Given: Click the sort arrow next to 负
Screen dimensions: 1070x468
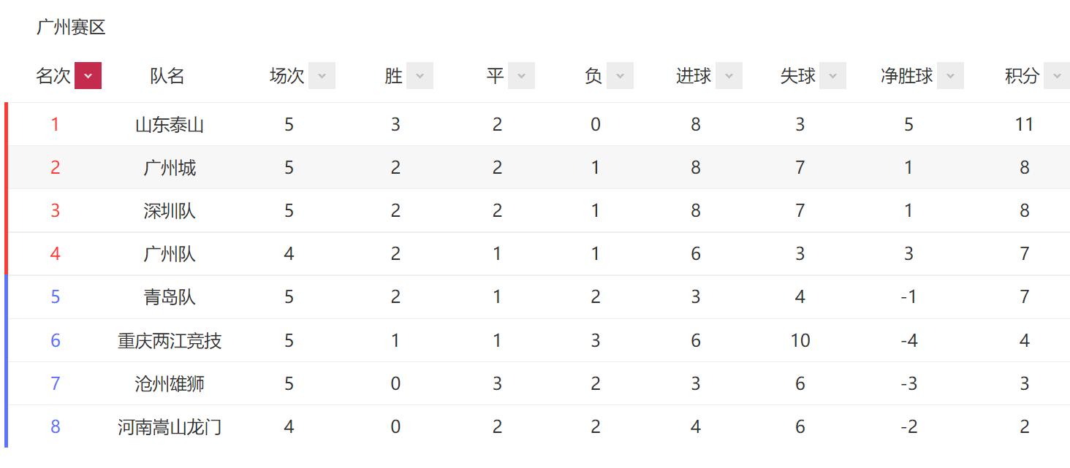Looking at the screenshot, I should tap(620, 75).
